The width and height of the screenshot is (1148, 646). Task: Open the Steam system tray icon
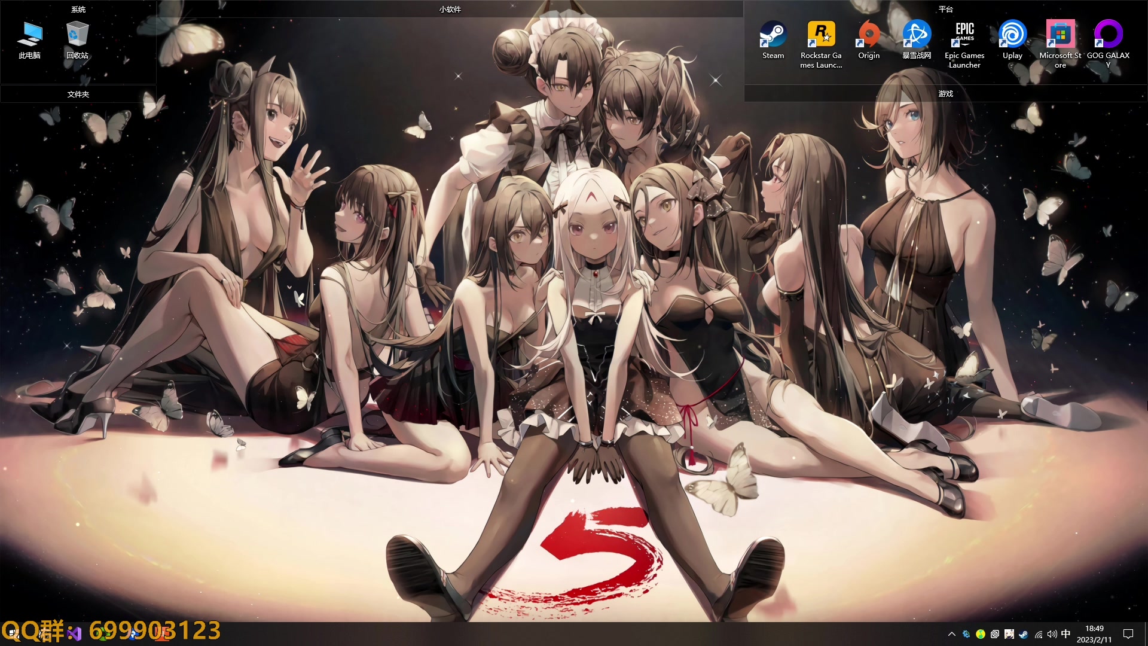coord(1024,634)
